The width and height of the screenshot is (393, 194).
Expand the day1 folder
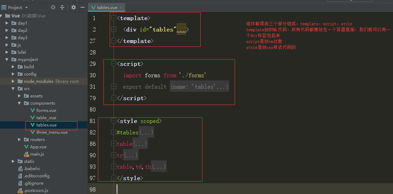point(7,23)
